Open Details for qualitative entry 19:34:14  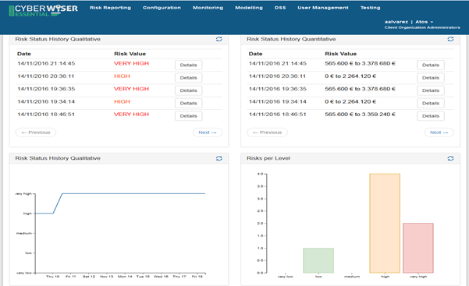click(188, 104)
